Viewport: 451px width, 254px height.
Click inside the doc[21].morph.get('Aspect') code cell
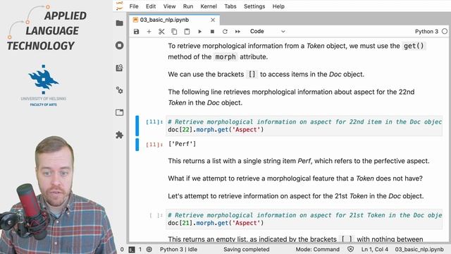[x=304, y=219]
